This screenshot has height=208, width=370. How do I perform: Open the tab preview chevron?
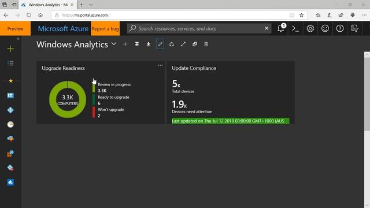[x=91, y=5]
